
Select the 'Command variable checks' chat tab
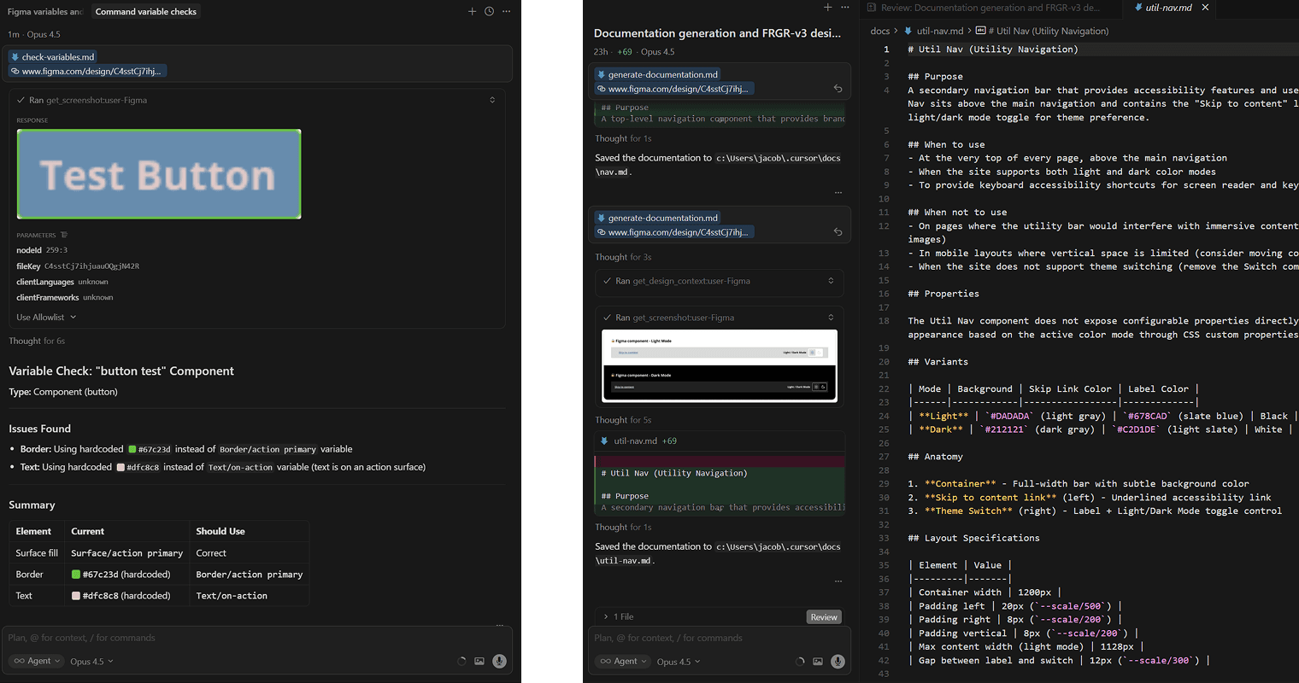[146, 11]
